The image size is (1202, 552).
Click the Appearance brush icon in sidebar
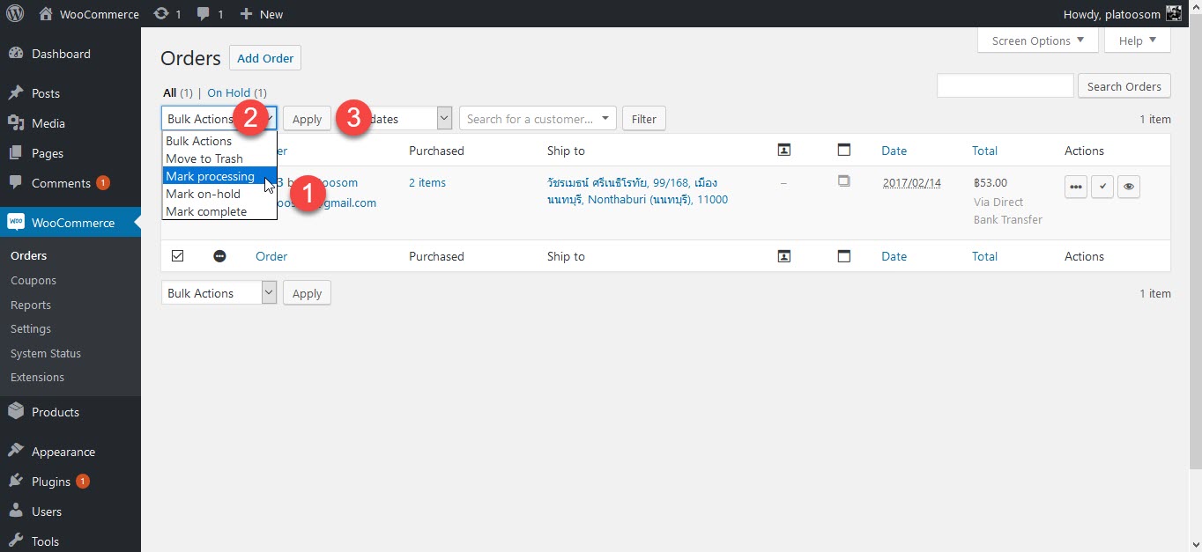tap(16, 452)
